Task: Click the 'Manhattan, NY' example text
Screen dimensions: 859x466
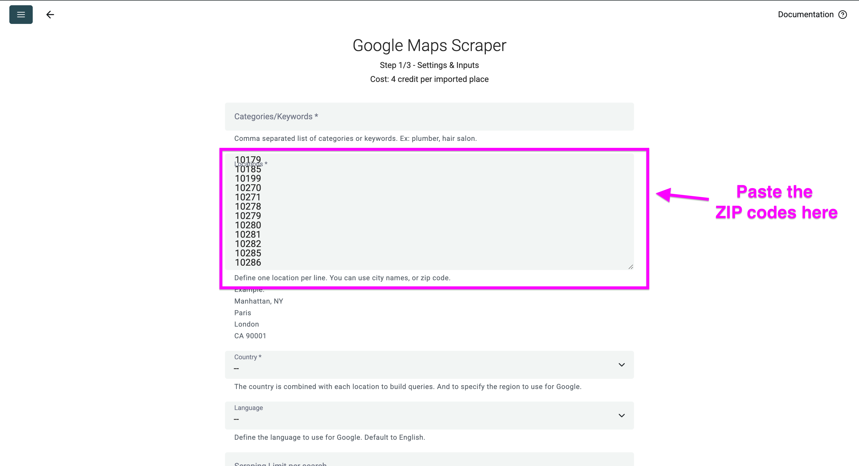Action: point(259,301)
